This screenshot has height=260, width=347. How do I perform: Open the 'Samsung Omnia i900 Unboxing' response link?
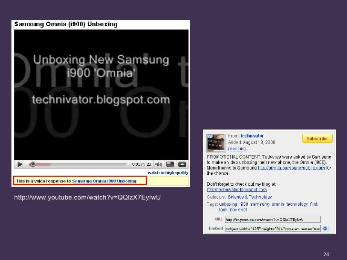coord(104,181)
